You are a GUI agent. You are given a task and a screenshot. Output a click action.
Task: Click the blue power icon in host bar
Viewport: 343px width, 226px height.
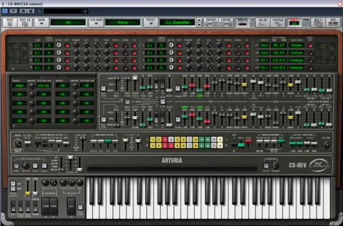coord(5,11)
